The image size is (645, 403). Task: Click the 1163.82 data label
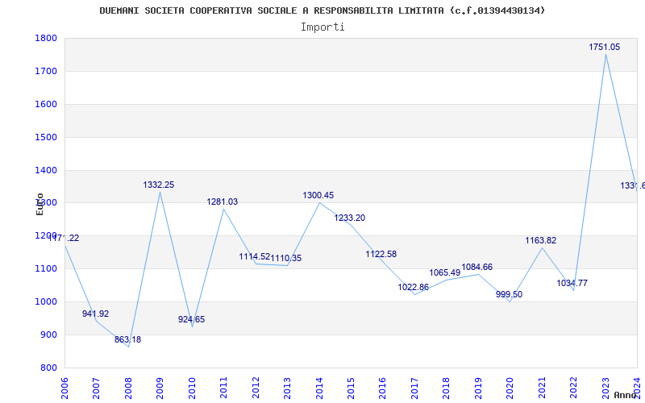tap(540, 241)
